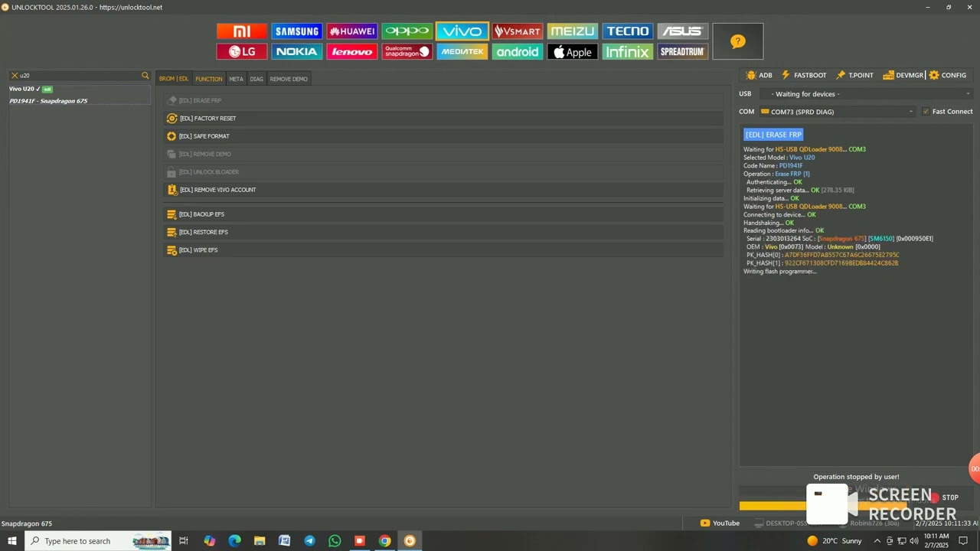Click the blue [EDL] ERASE FRP log header
The height and width of the screenshot is (551, 980).
(x=773, y=135)
